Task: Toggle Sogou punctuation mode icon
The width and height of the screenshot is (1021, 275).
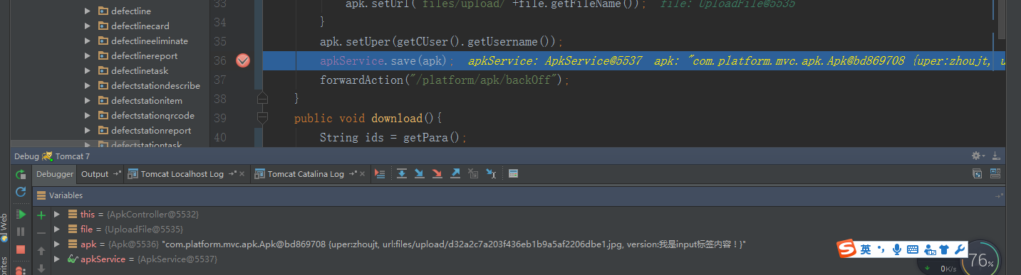Action: pyautogui.click(x=881, y=249)
